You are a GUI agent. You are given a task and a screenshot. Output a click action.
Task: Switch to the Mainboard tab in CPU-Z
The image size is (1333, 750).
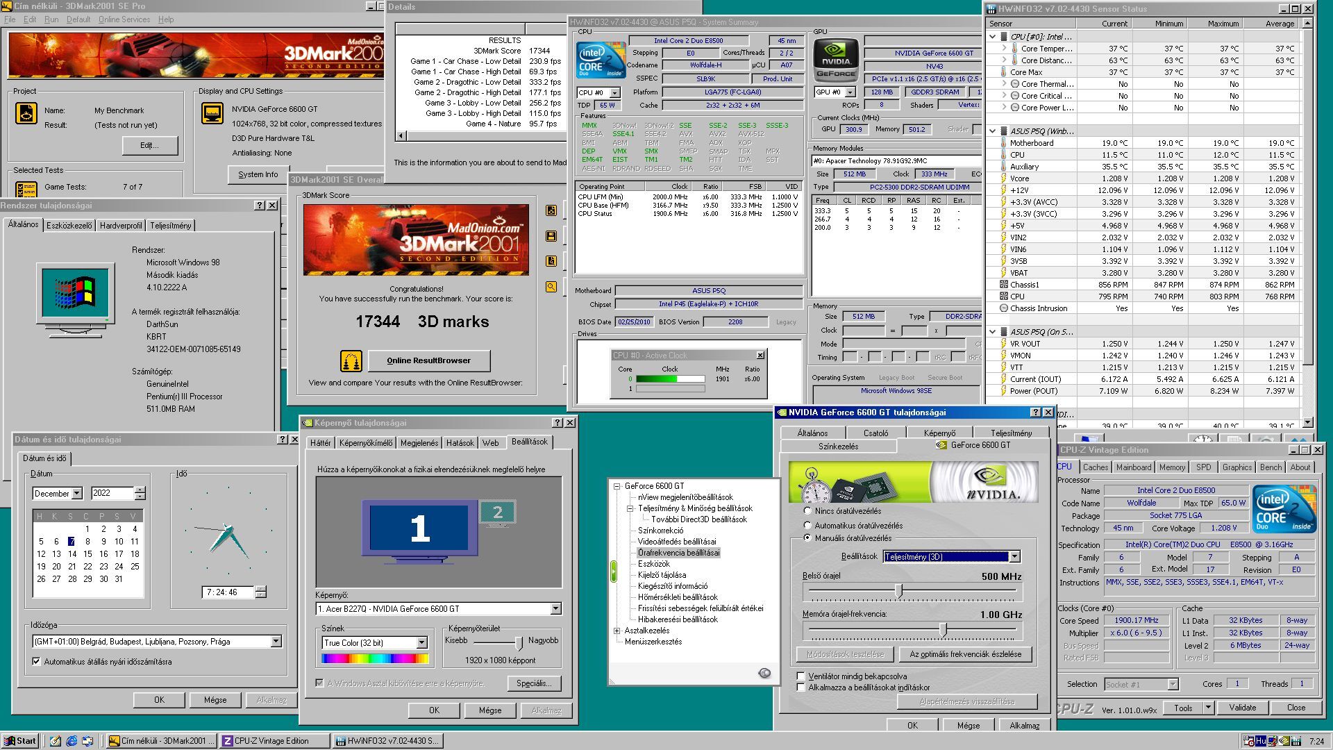click(1134, 467)
